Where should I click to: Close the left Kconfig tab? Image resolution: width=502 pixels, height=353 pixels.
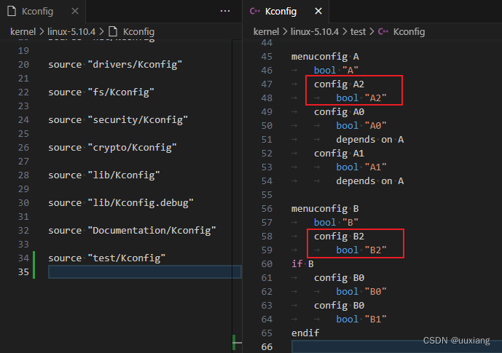coord(75,11)
